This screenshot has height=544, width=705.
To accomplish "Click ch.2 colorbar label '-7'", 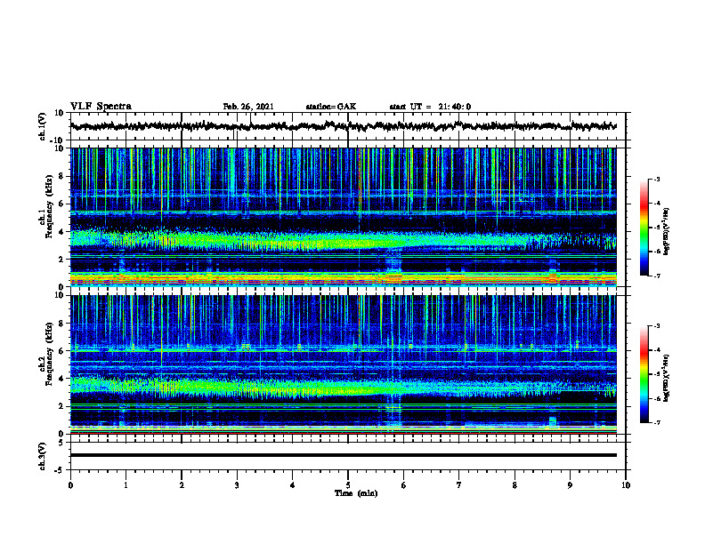I will (x=656, y=423).
